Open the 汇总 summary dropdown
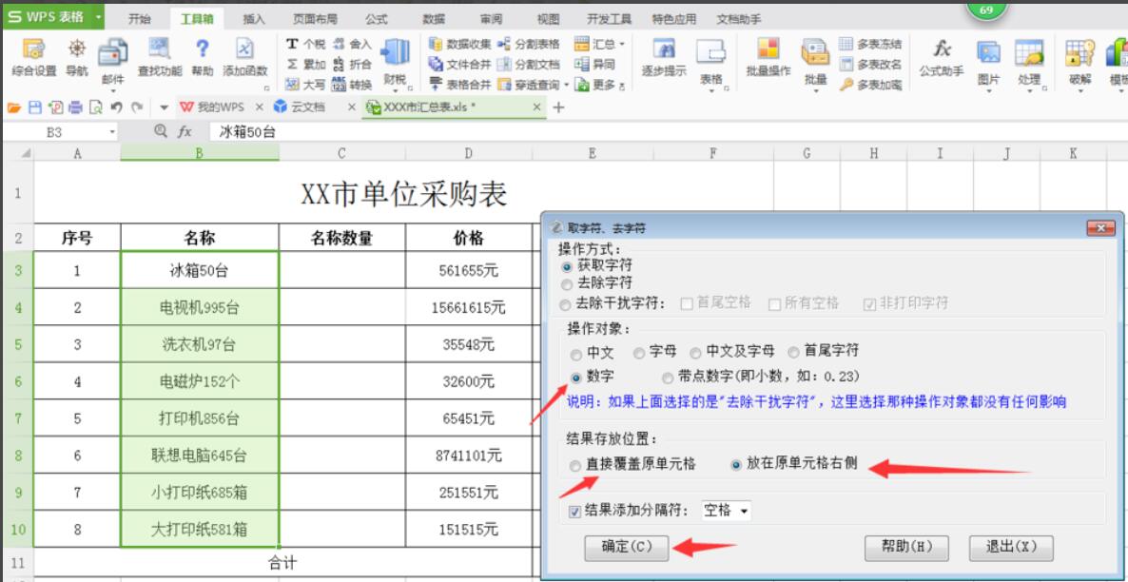This screenshot has height=582, width=1128. 622,45
